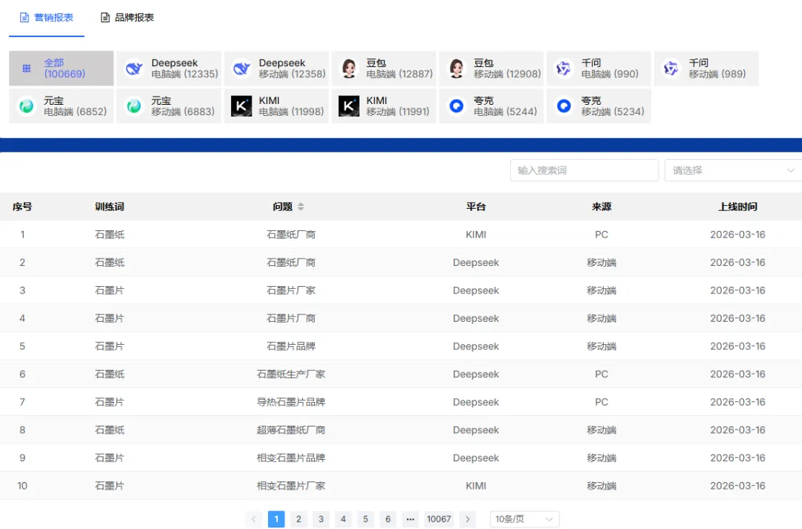Click 豆包 avatar icon for 电脑端 (12887)
The height and width of the screenshot is (529, 802).
tap(349, 68)
